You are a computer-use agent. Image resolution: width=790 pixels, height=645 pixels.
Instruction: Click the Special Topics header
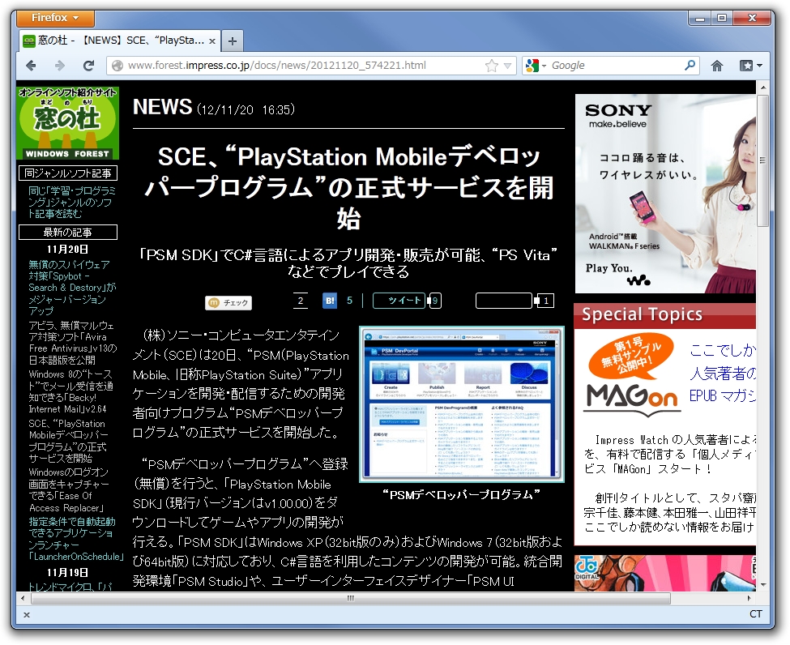[x=665, y=315]
